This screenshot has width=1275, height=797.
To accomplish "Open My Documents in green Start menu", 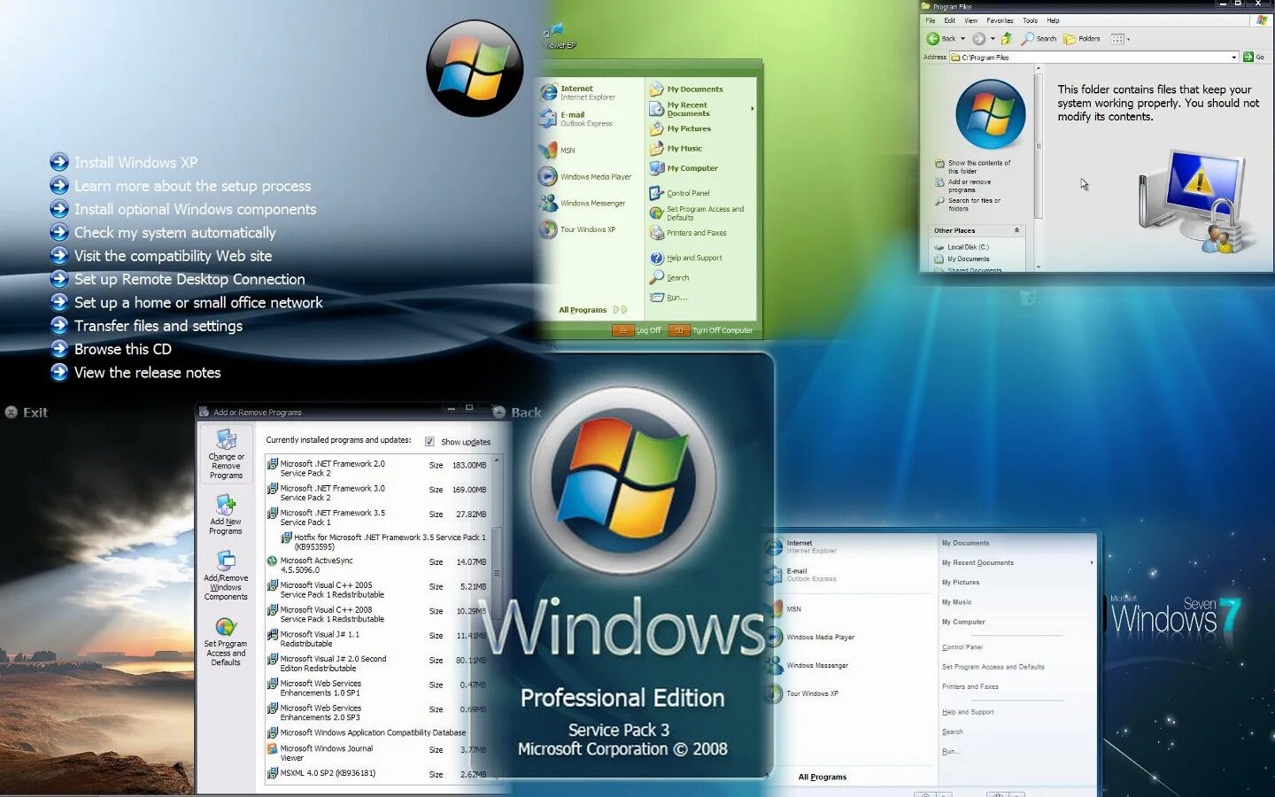I will [x=686, y=89].
